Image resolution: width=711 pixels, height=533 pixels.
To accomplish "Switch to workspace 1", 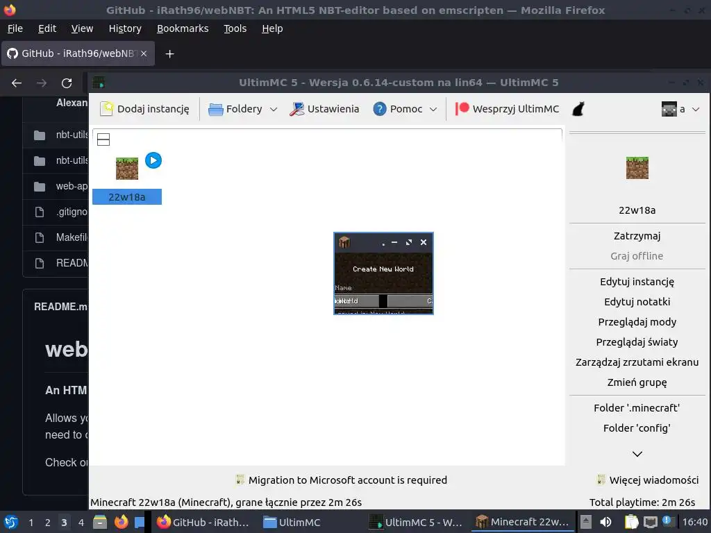I will tap(31, 523).
